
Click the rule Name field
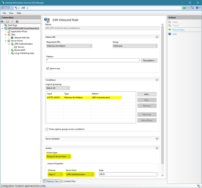point(102,28)
